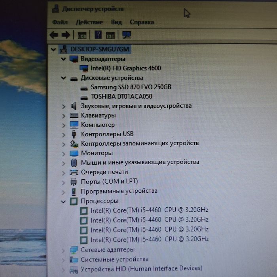Click the screen icon for Мониторы
The image size is (277, 277).
pyautogui.click(x=74, y=154)
